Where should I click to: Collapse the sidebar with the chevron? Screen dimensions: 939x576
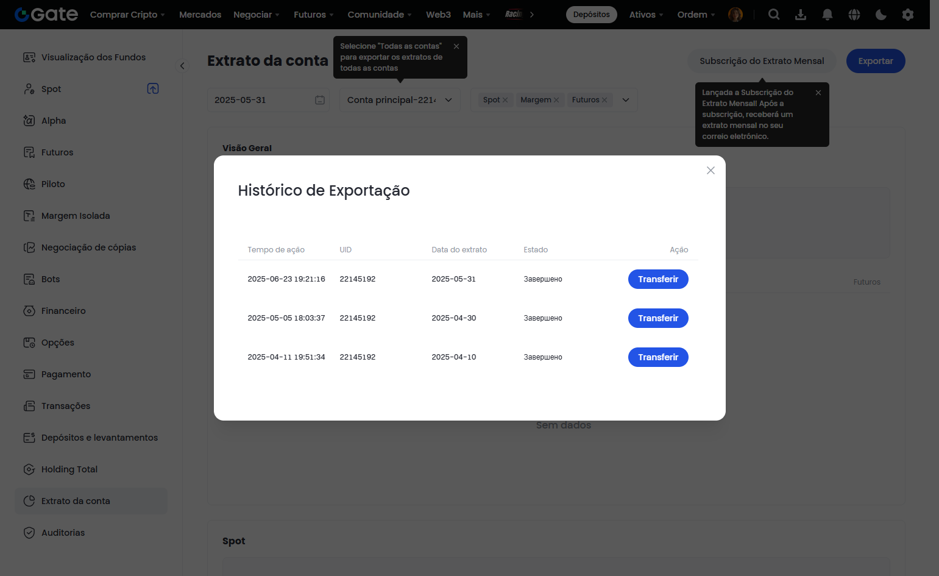(182, 66)
